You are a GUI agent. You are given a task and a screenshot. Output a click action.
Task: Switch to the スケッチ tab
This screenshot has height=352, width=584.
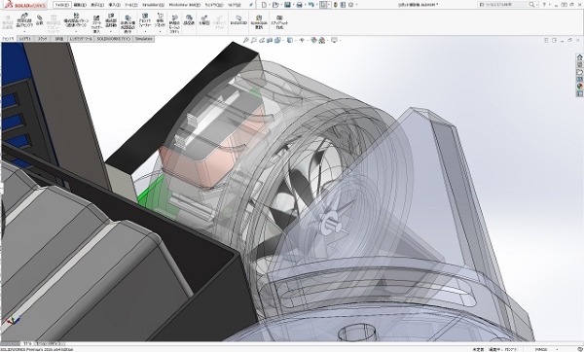tap(42, 39)
